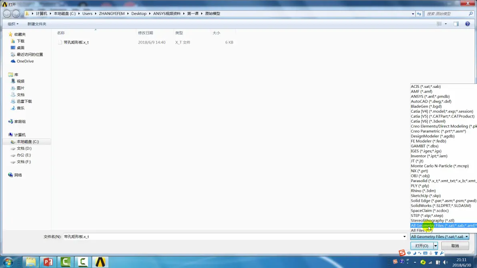This screenshot has height=268, width=477.
Task: Open Sogou input method icon
Action: pyautogui.click(x=402, y=252)
